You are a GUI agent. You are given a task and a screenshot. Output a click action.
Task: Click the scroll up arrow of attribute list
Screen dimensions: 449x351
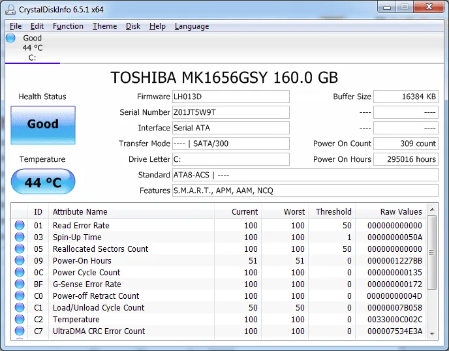(432, 211)
